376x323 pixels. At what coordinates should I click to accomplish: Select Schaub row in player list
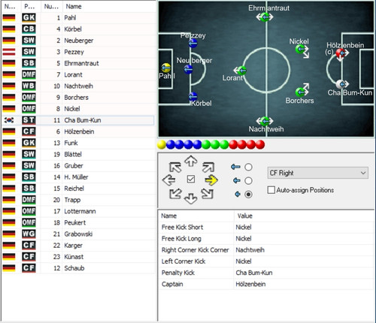click(78, 268)
